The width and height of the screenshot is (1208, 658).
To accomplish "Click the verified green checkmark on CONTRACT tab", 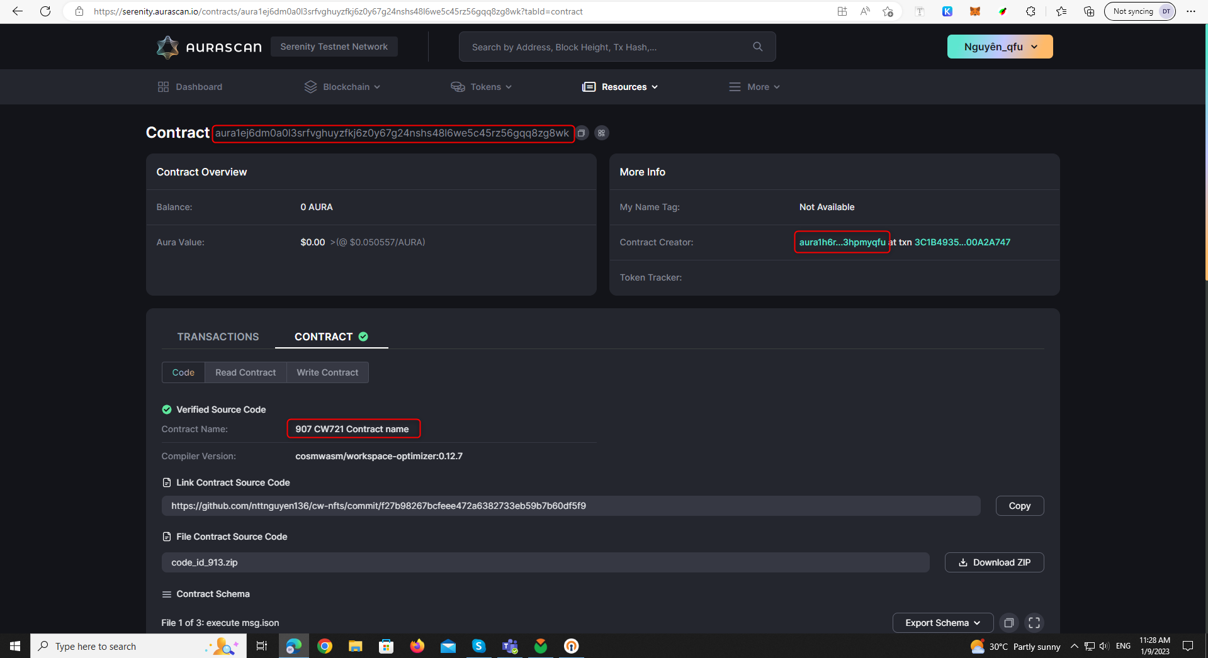I will click(363, 337).
